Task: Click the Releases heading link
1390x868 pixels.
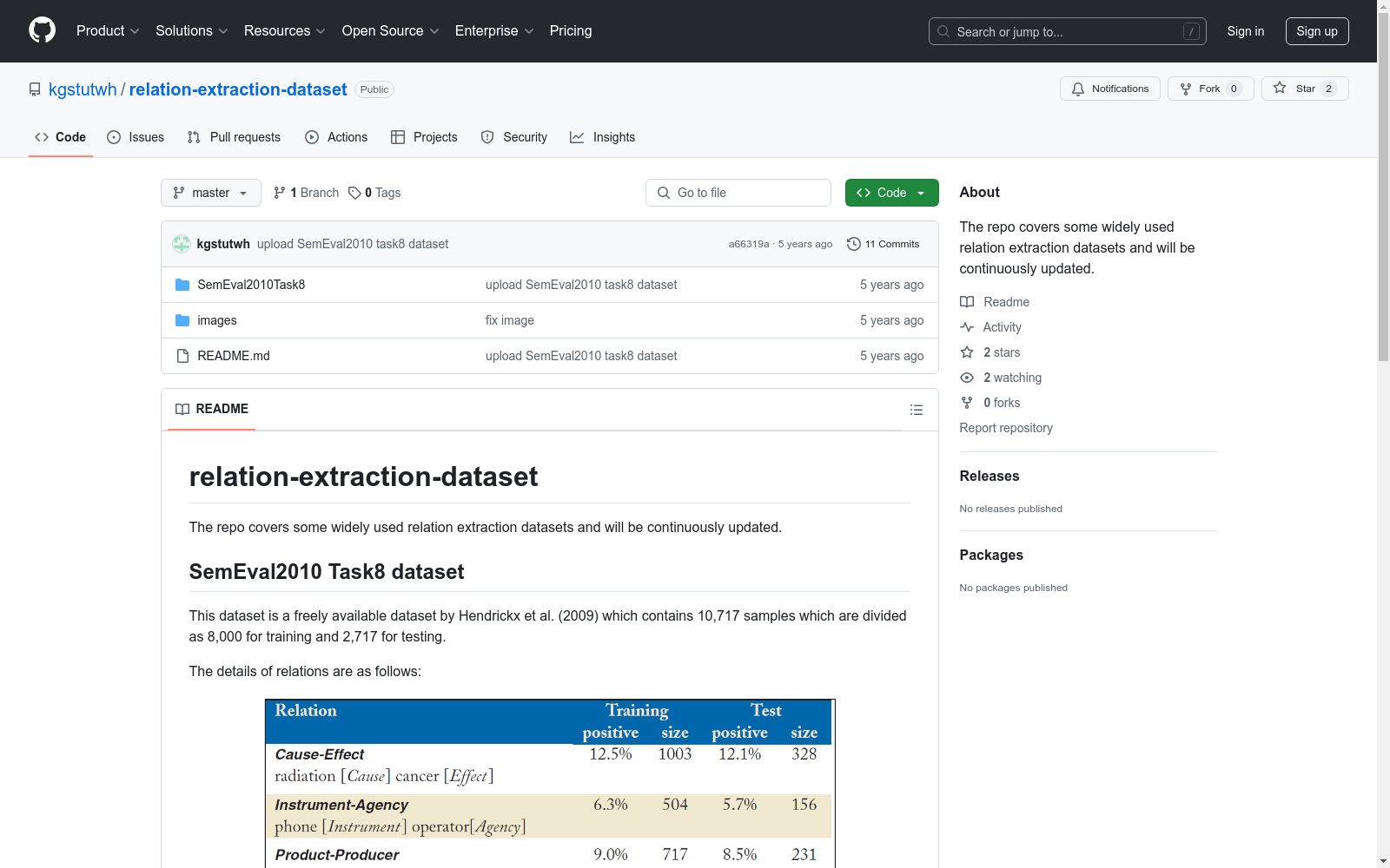Action: (x=990, y=476)
